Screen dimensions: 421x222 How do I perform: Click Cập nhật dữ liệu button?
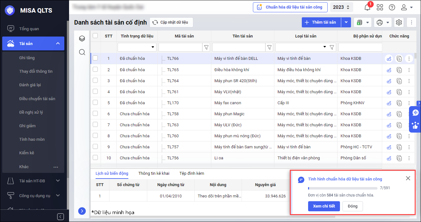pos(171,22)
